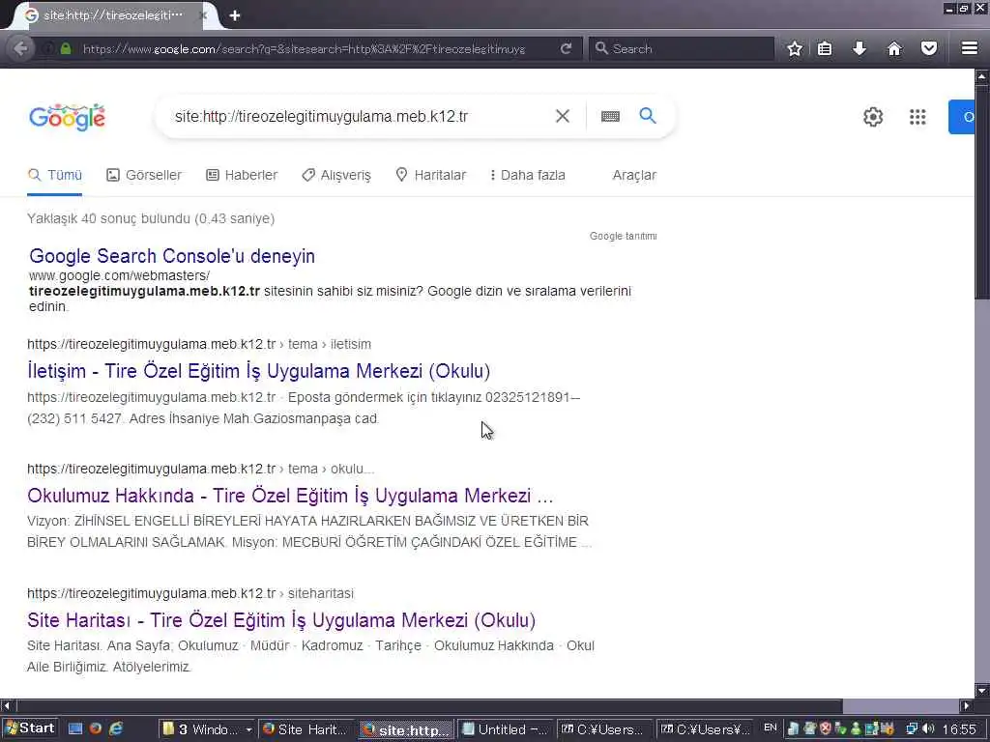Switch to the Görseller tab
The image size is (990, 742).
[144, 176]
